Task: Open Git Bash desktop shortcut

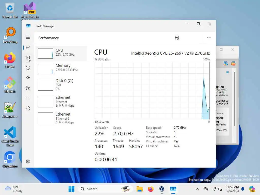Action: coord(10,85)
